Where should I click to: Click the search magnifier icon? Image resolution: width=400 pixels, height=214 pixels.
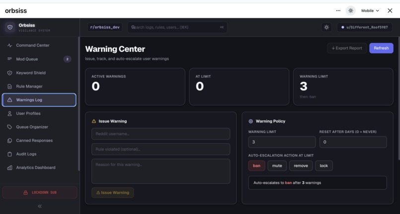point(133,27)
